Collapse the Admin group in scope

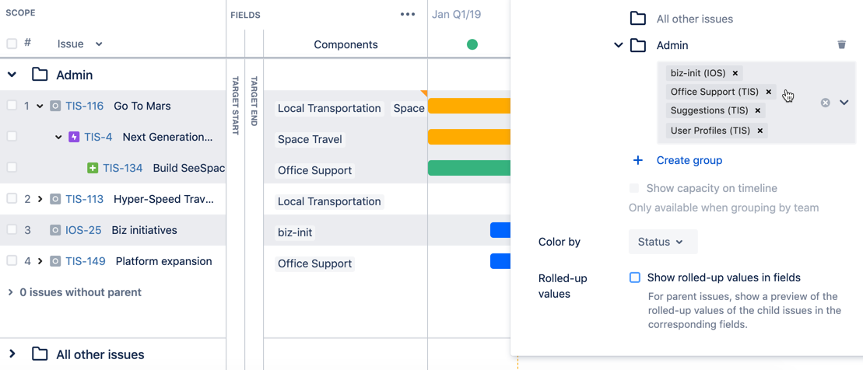pyautogui.click(x=12, y=75)
